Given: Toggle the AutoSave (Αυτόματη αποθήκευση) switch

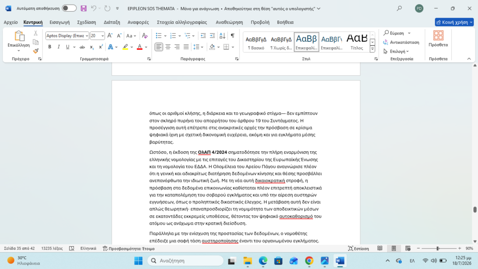Looking at the screenshot, I should point(69,8).
